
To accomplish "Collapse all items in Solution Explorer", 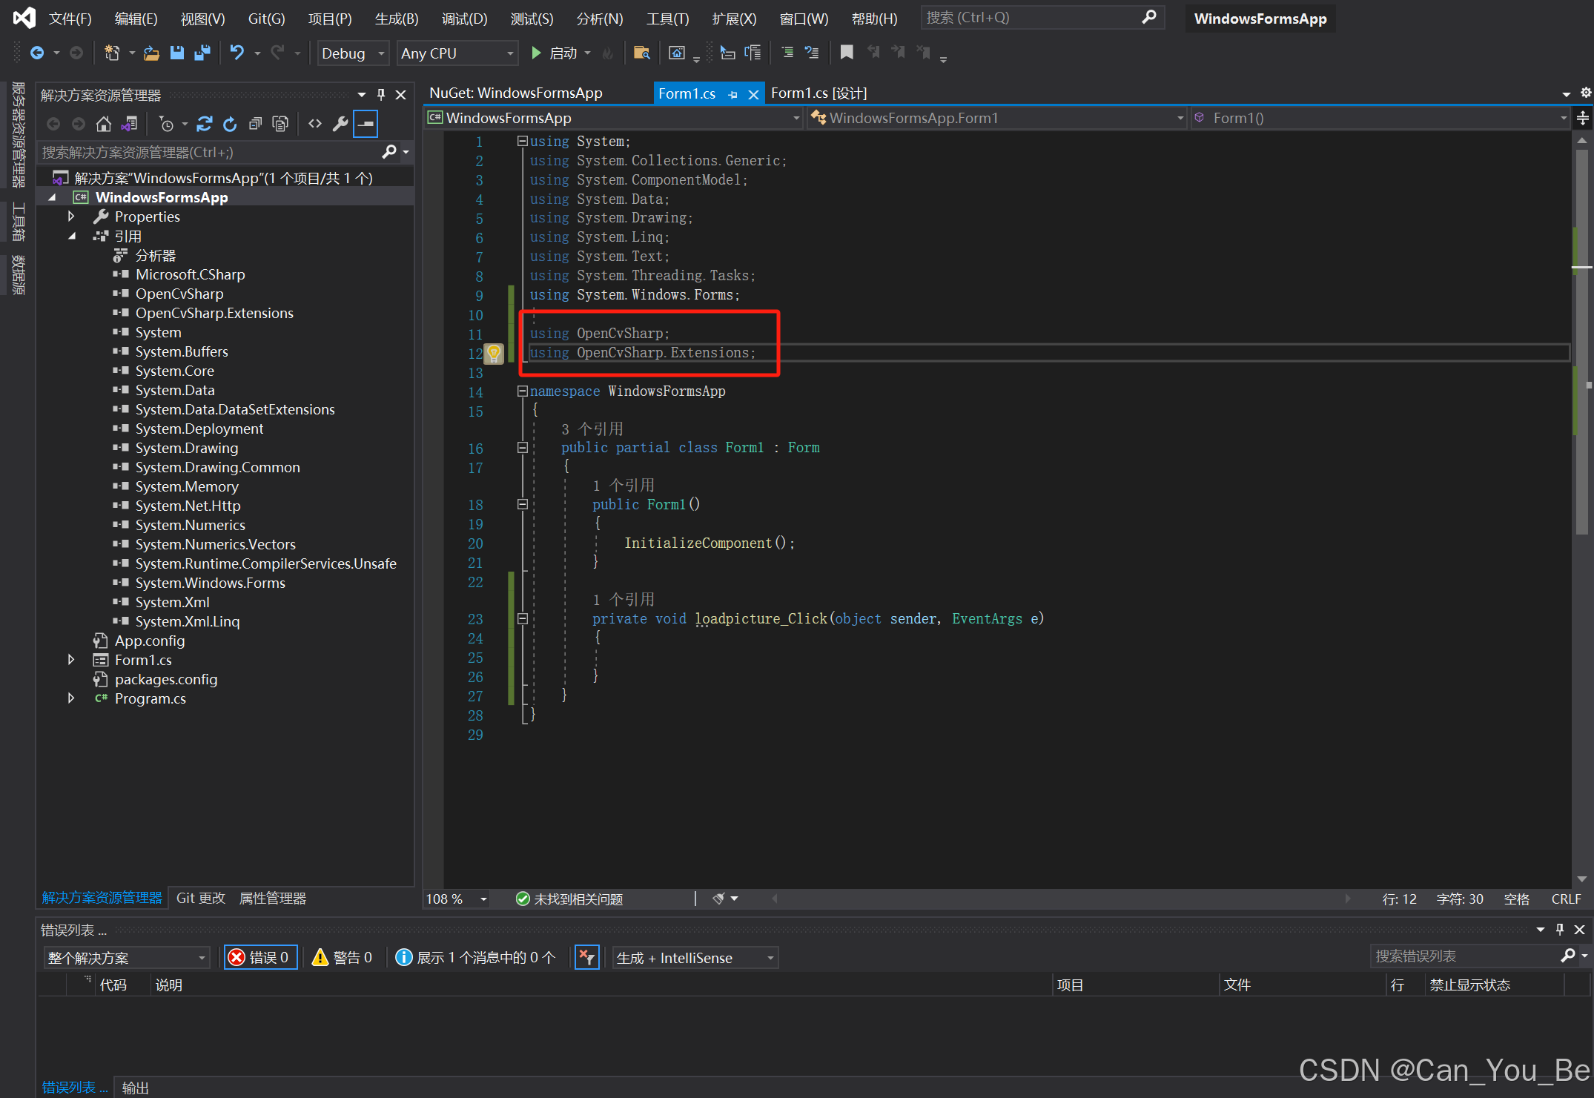I will click(x=255, y=124).
